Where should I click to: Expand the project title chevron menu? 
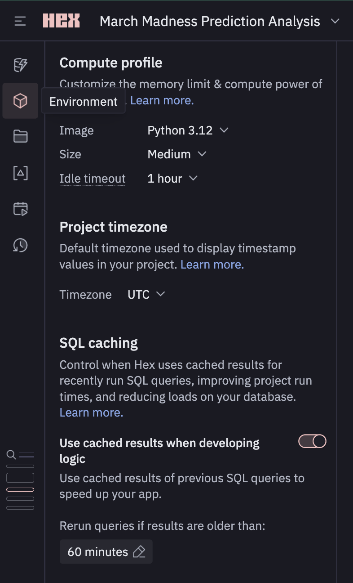(335, 21)
